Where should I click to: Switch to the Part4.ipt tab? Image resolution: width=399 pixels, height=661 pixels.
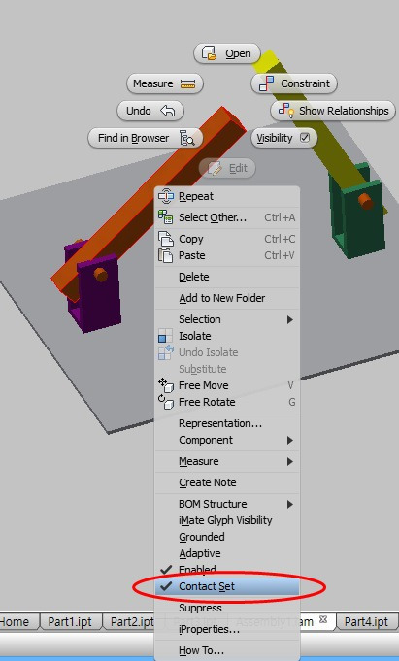[x=366, y=622]
